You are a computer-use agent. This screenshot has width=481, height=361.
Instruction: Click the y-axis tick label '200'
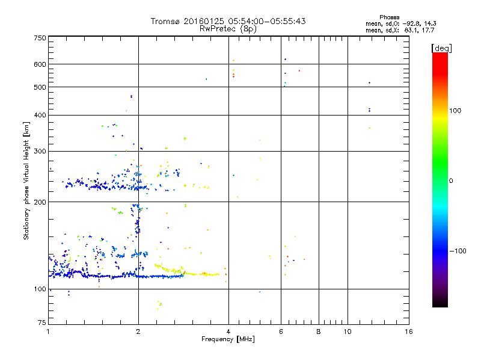click(40, 202)
